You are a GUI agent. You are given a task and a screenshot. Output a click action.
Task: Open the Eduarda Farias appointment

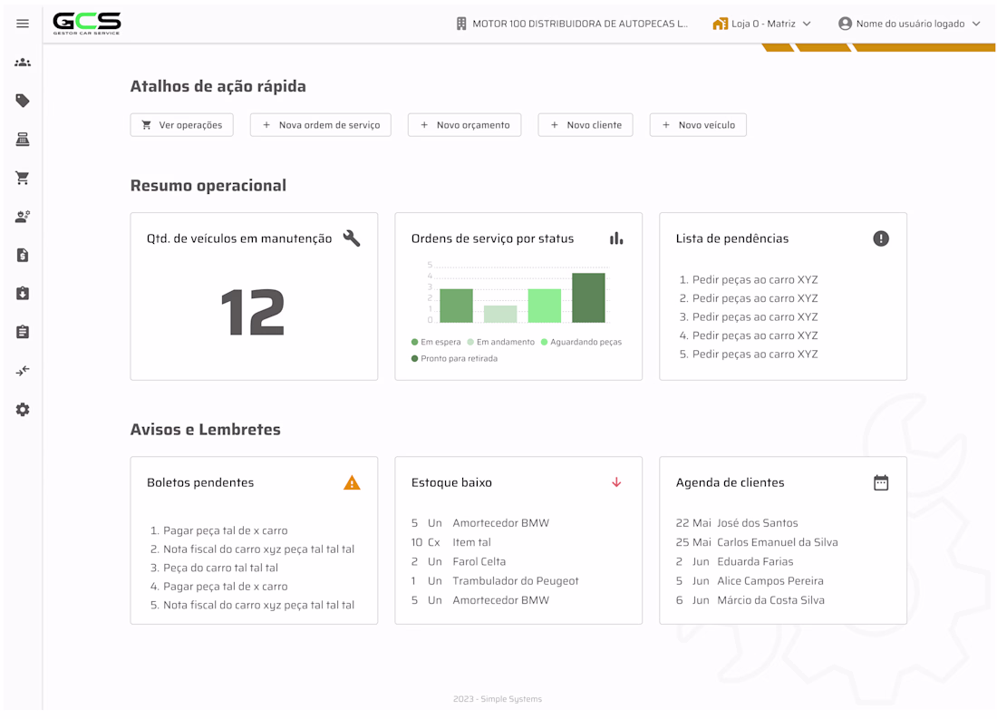[734, 561]
